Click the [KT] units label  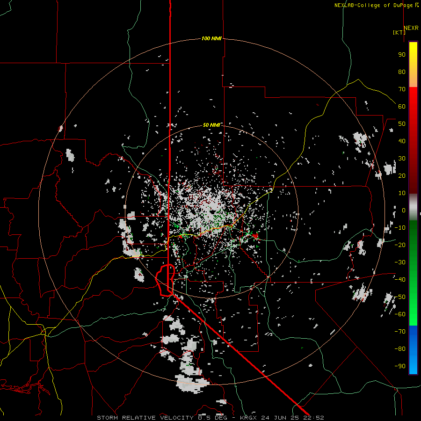click(x=399, y=32)
